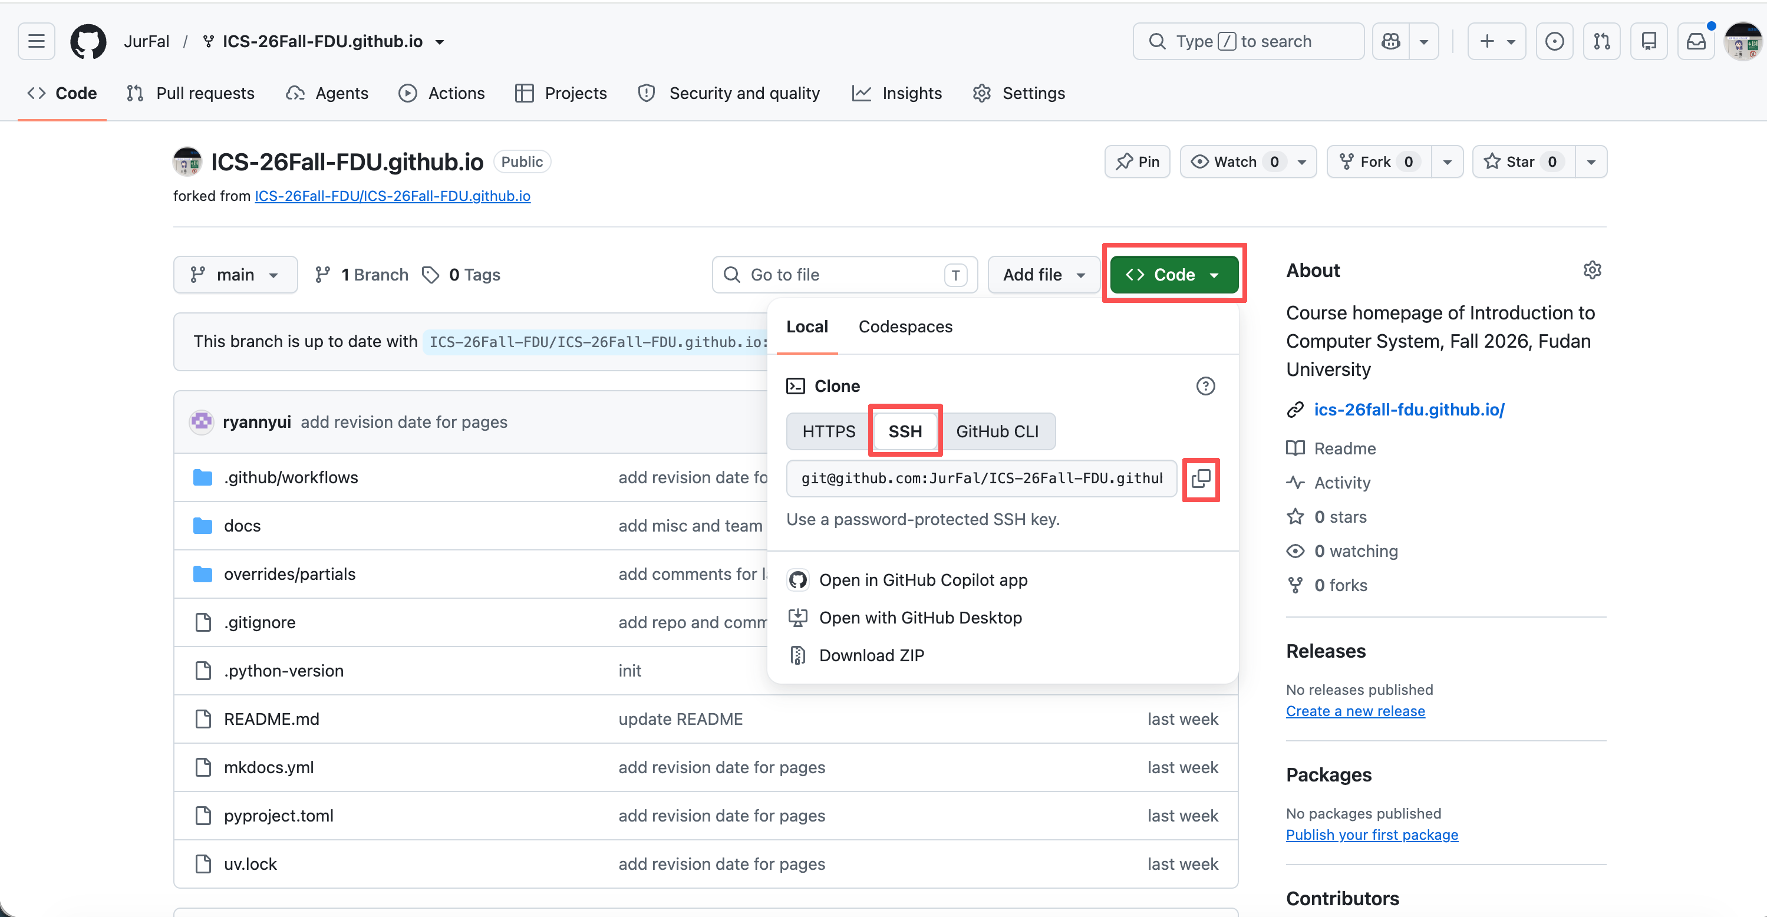Screen dimensions: 1767x917
Task: Open the issues icon in header
Action: [1554, 41]
